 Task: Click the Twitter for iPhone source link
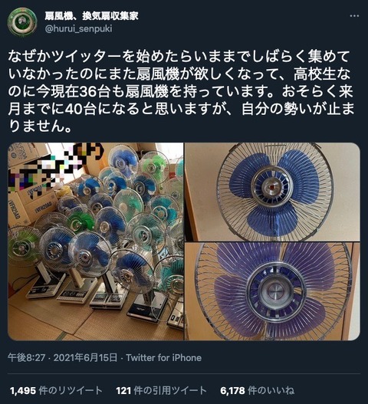click(x=164, y=358)
